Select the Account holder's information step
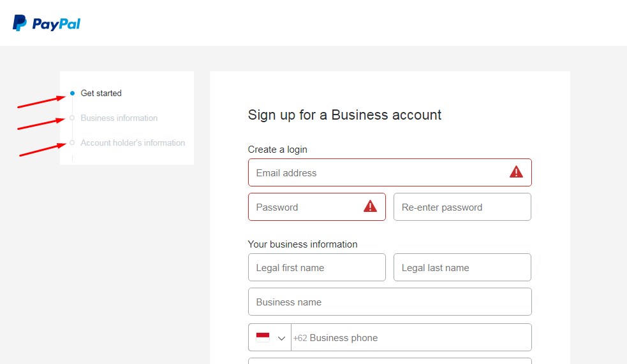Viewport: 627px width, 364px height. 133,143
